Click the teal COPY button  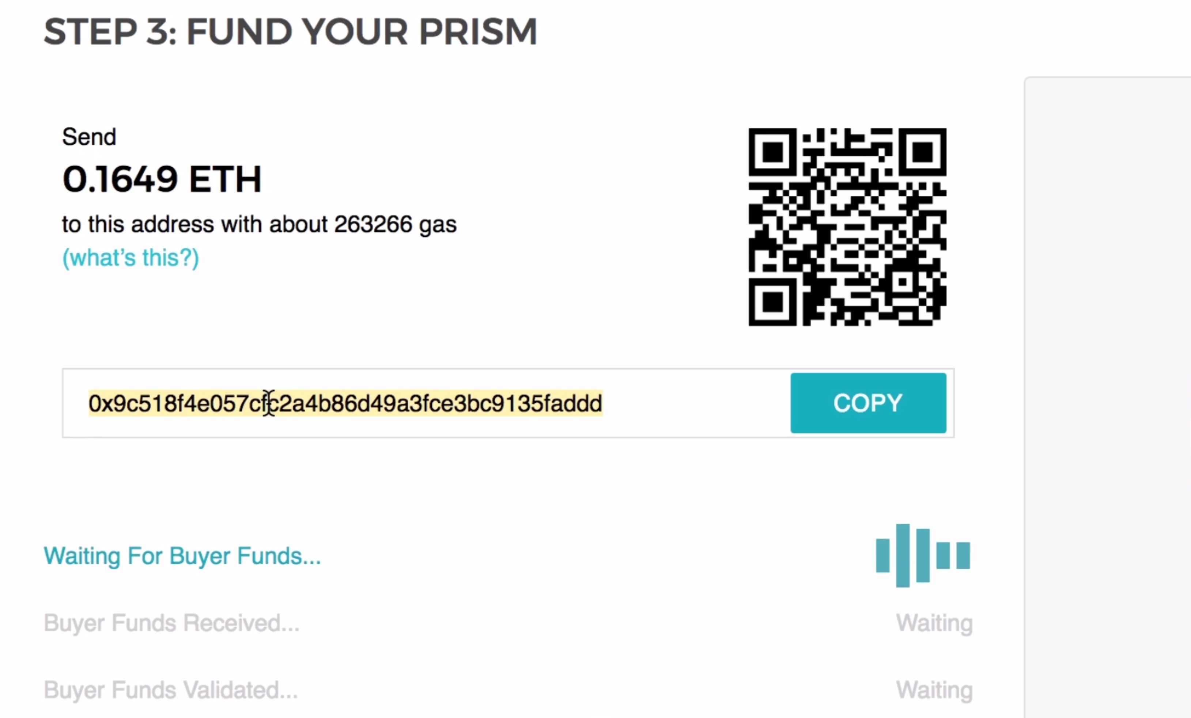tap(868, 403)
